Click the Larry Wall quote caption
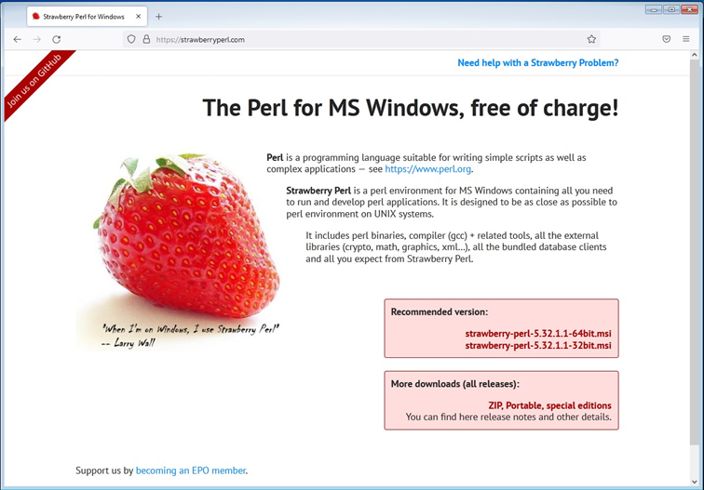This screenshot has height=490, width=704. (190, 336)
